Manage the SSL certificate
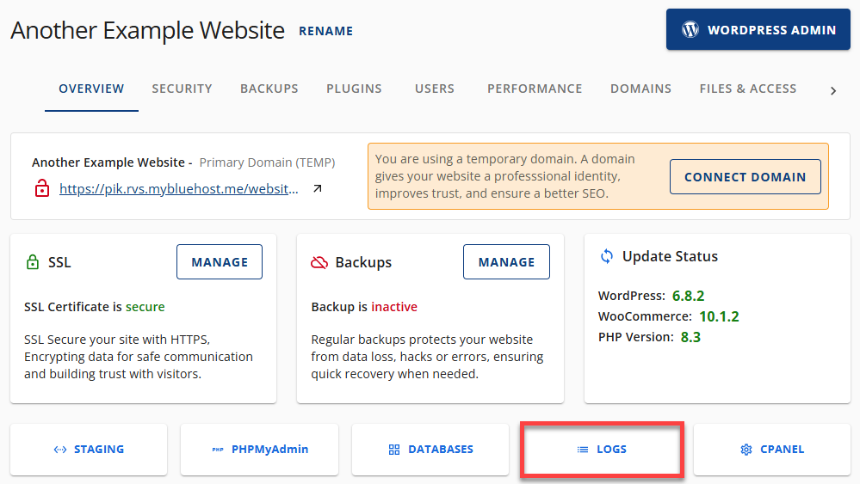Screen dimensions: 860x484 click(x=220, y=262)
